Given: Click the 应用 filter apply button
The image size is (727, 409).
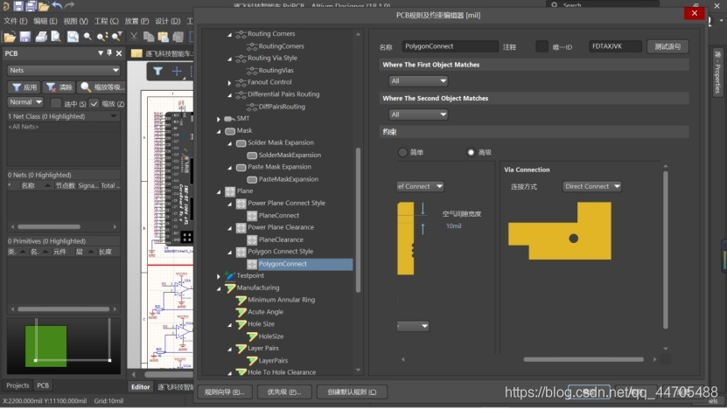Looking at the screenshot, I should 24,87.
